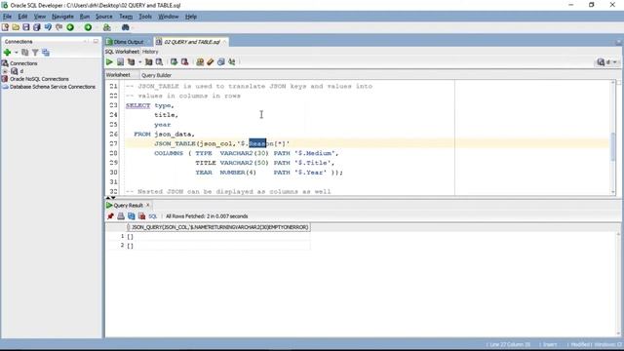Open the connection selector dropdown 'd'
The width and height of the screenshot is (624, 351).
point(607,62)
